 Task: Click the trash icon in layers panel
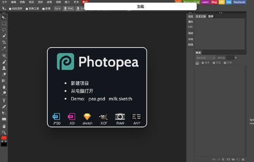point(243,159)
